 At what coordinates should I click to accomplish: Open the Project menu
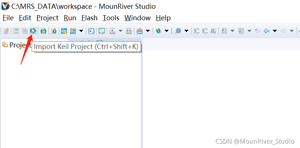coord(47,18)
